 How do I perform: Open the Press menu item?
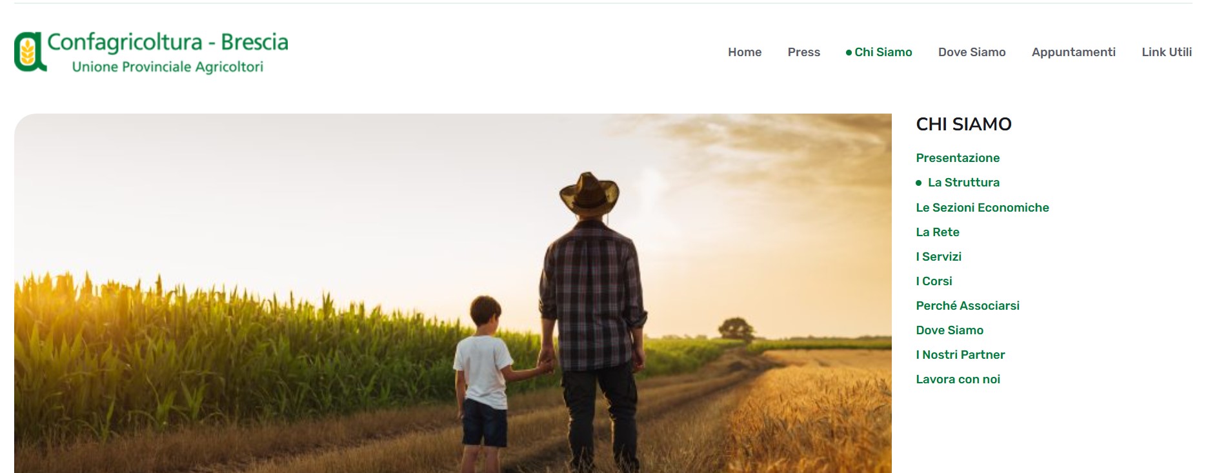coord(803,52)
